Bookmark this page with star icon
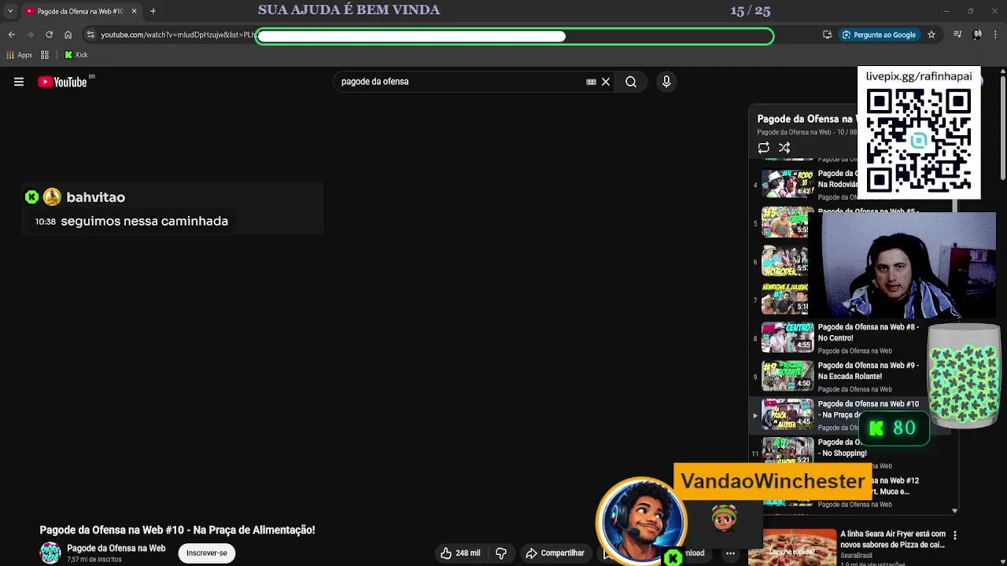The image size is (1007, 566). [931, 35]
